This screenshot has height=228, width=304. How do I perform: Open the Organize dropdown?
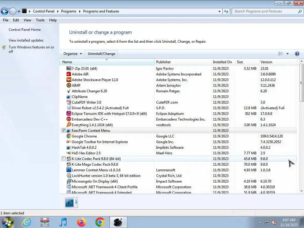(x=73, y=54)
